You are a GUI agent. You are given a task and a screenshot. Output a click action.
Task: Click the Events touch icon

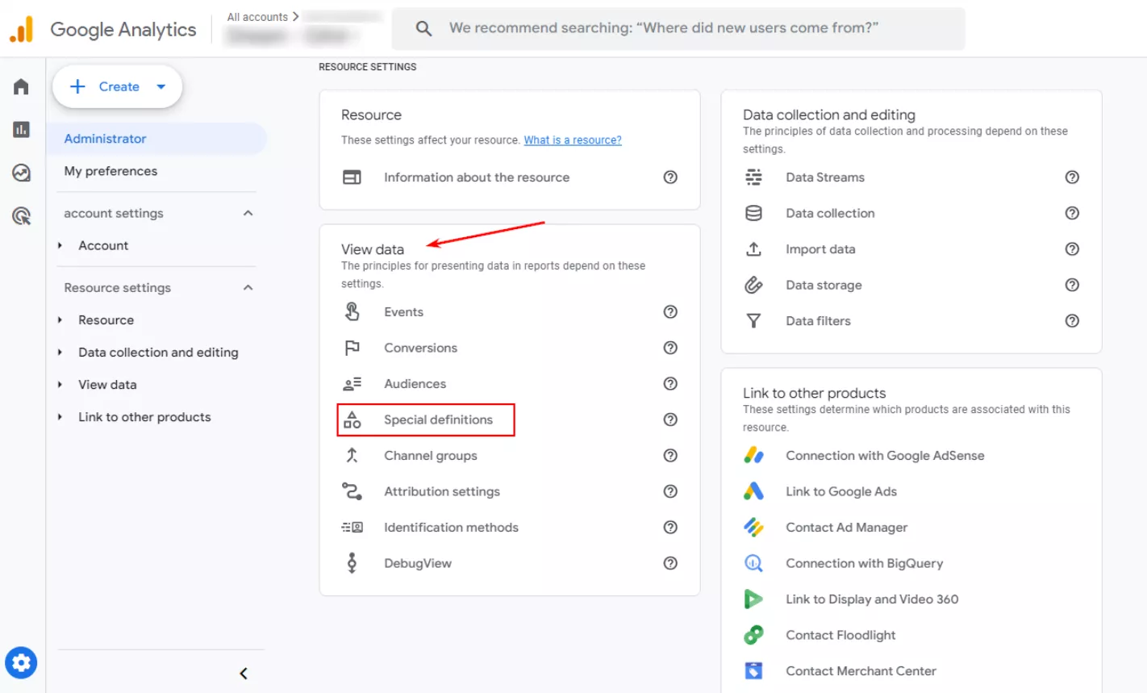pos(352,311)
